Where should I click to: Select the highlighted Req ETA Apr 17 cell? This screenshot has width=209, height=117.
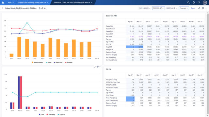coord(130,47)
